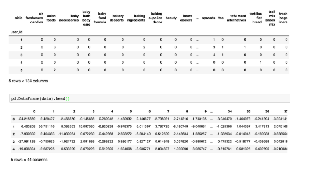Click the value -19.896394

tap(27, 149)
